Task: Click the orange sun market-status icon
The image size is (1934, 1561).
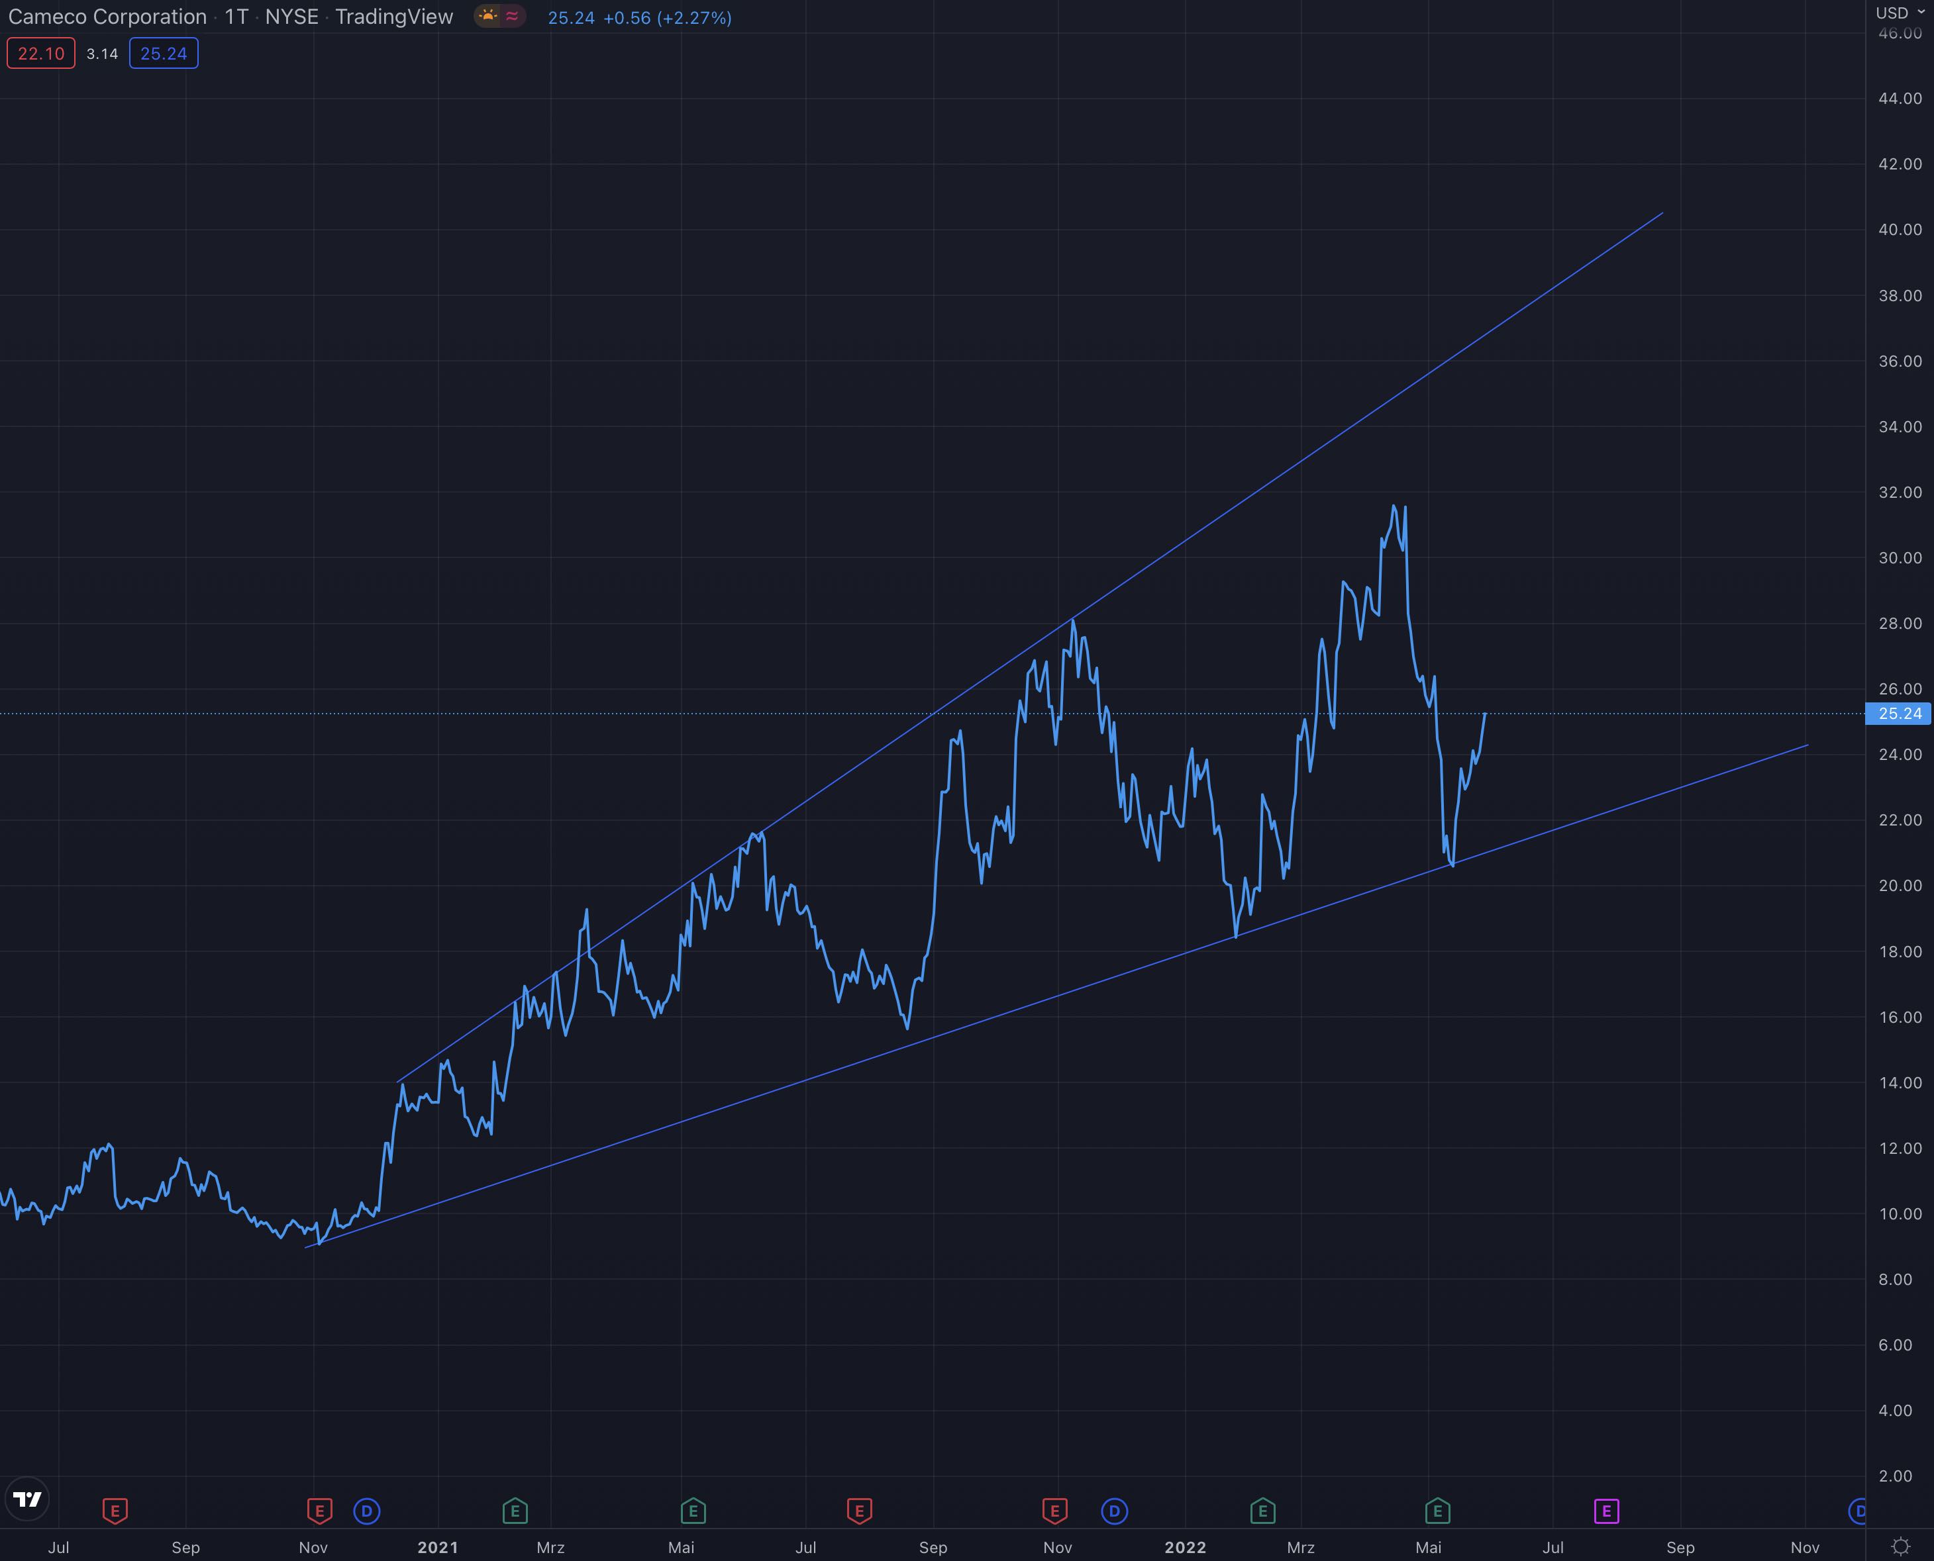Action: click(487, 16)
